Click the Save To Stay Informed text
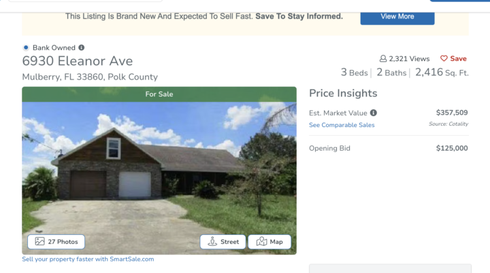 (x=299, y=16)
